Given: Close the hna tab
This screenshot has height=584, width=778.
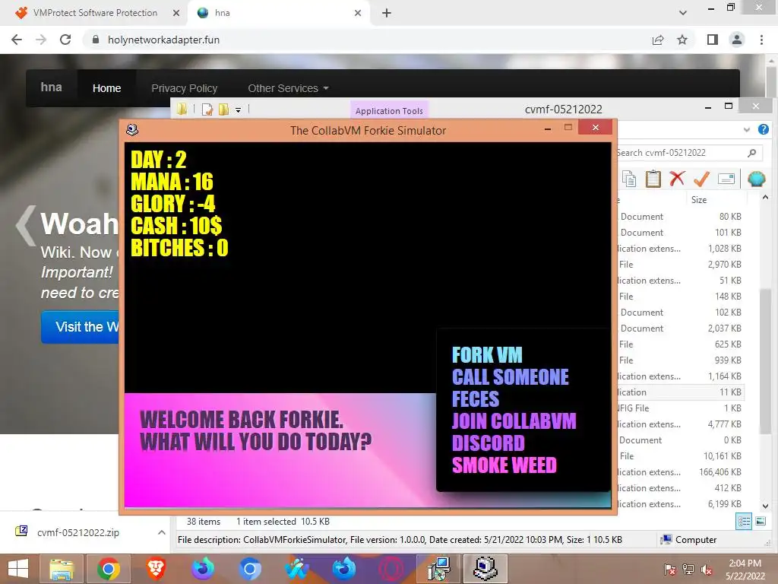Looking at the screenshot, I should click(x=358, y=13).
